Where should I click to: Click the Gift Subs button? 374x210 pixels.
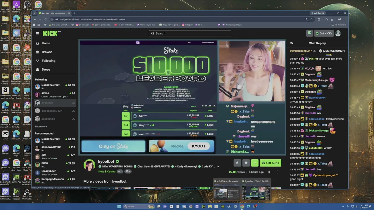click(x=271, y=163)
